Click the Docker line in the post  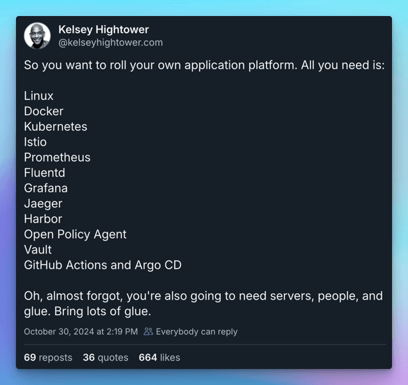pos(44,111)
